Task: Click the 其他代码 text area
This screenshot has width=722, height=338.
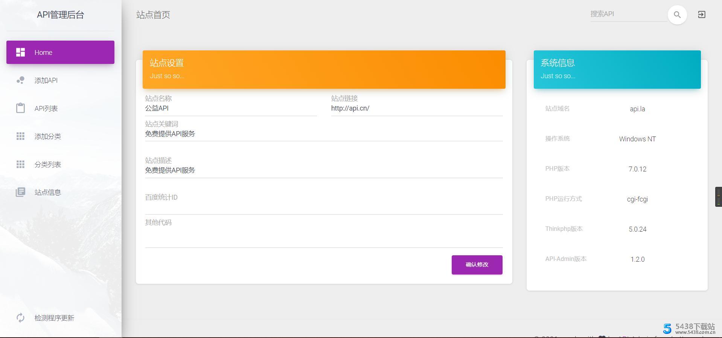Action: point(323,238)
